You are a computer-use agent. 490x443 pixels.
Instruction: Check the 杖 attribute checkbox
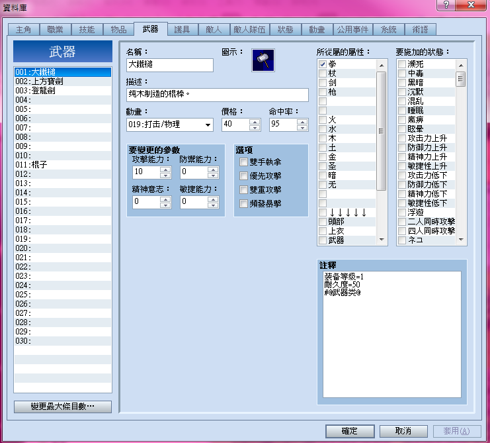323,74
